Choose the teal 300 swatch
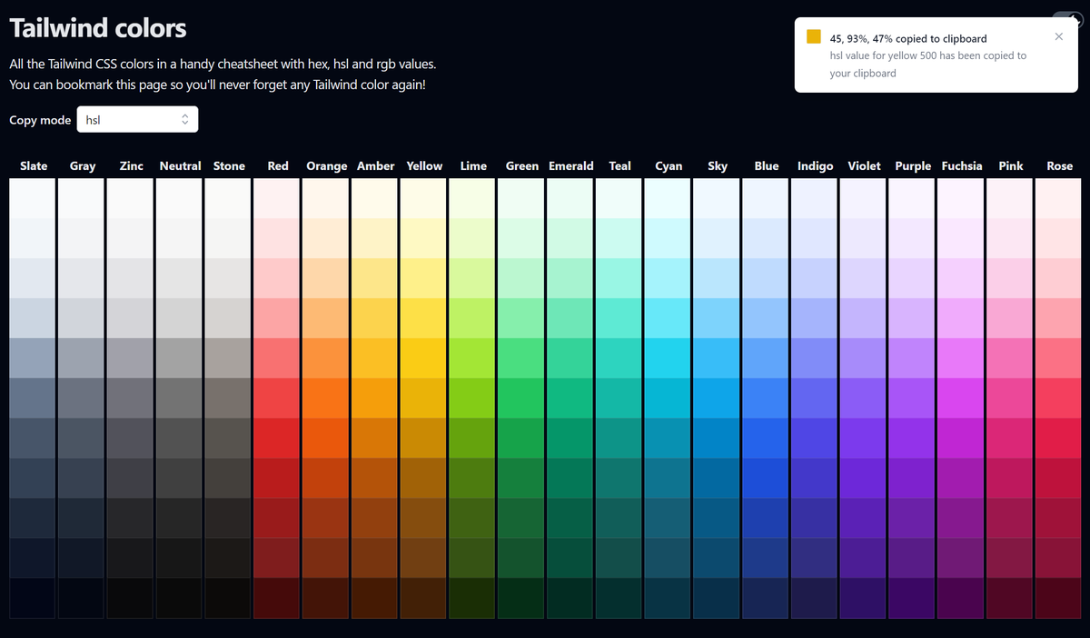This screenshot has width=1090, height=638. point(620,318)
